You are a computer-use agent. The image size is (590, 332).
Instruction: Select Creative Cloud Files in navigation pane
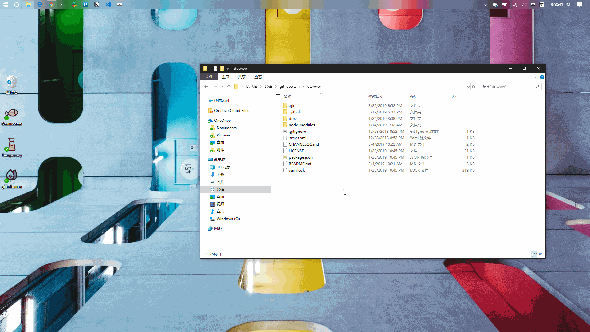[x=229, y=111]
